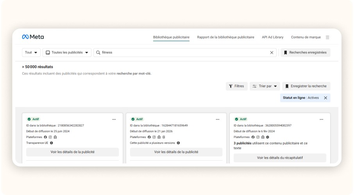
Task: Open the hamburger menu icon
Action: tap(327, 37)
